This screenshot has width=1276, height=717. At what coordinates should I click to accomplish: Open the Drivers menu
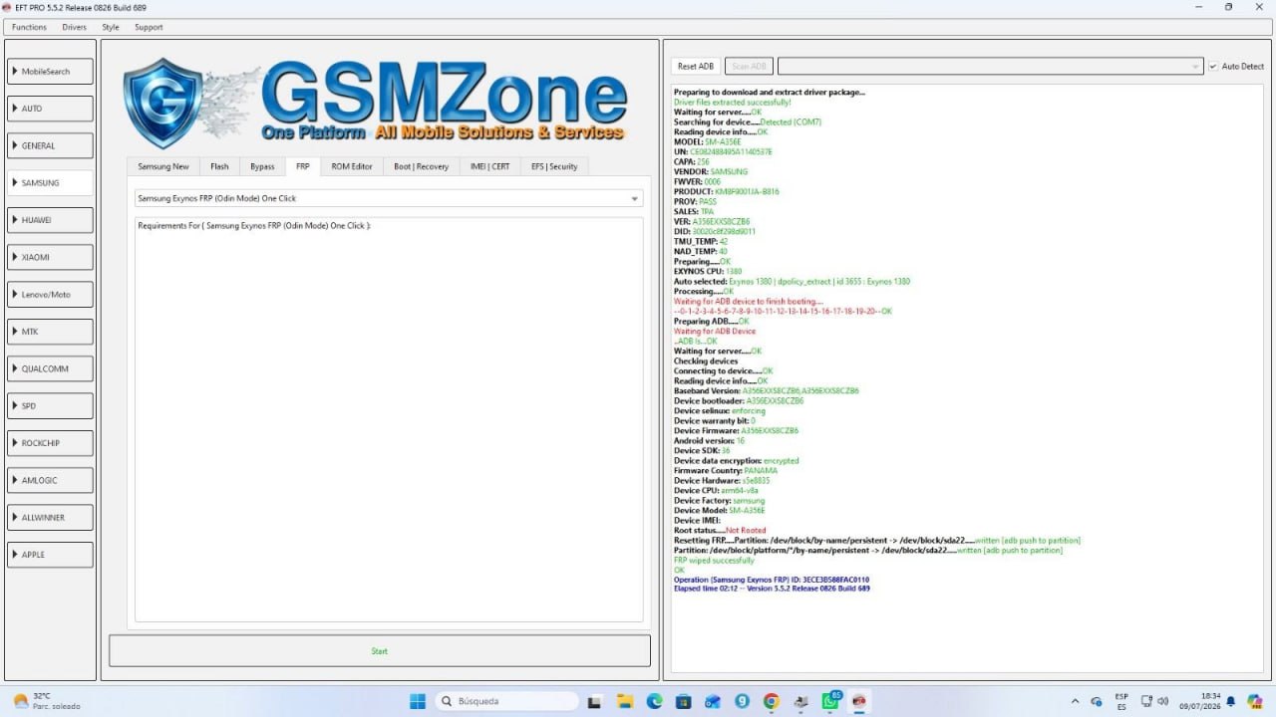pyautogui.click(x=74, y=27)
